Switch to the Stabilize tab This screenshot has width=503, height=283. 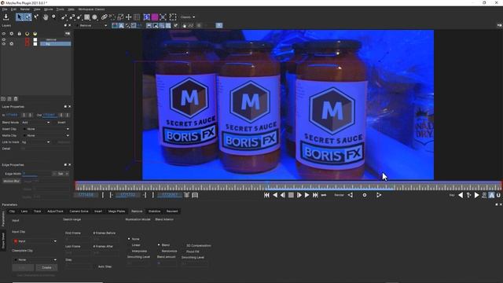tap(154, 211)
